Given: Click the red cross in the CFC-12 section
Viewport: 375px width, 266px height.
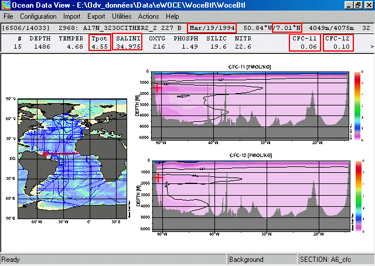Looking at the screenshot, I should (157, 176).
